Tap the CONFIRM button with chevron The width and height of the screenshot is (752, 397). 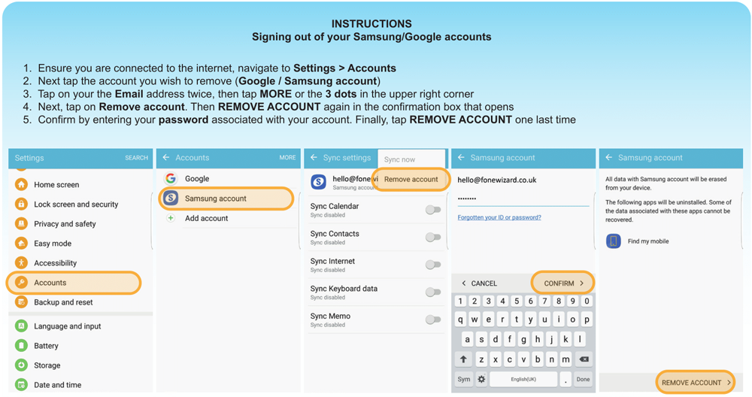563,283
